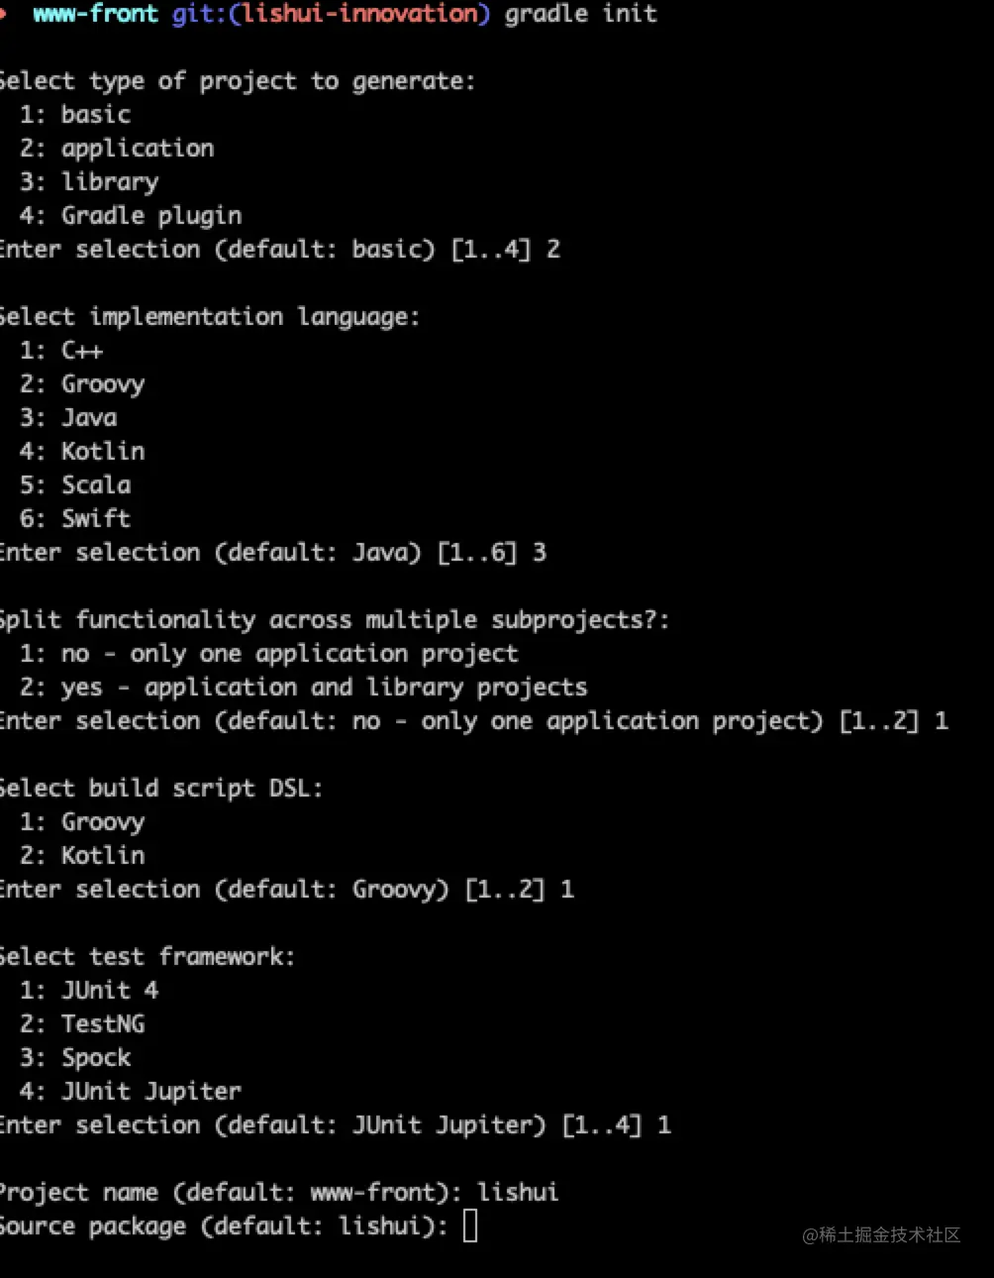This screenshot has width=994, height=1278.
Task: Select "2: Kotlin" under build script DSL
Action: pyautogui.click(x=82, y=856)
